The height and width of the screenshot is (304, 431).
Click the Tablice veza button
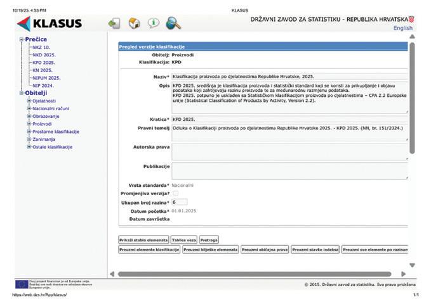coord(184,240)
